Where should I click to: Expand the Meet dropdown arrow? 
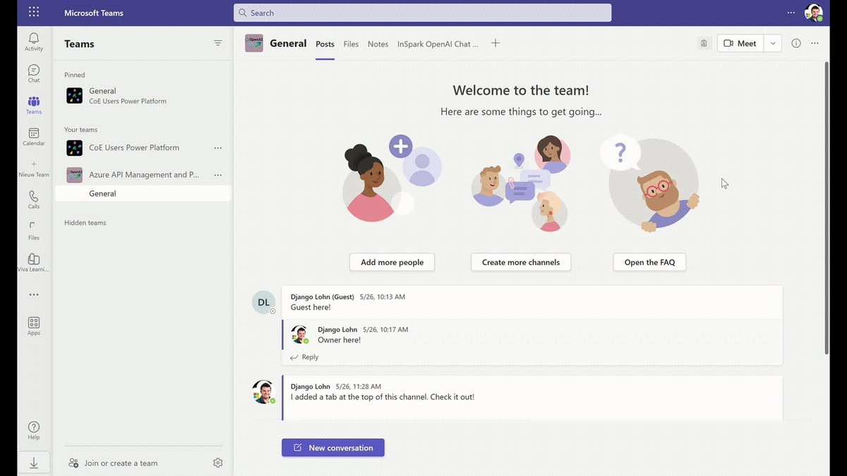[x=773, y=43]
